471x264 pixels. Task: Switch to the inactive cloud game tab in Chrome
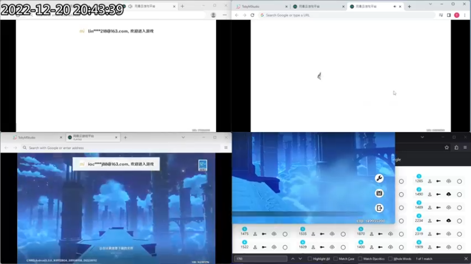click(319, 6)
